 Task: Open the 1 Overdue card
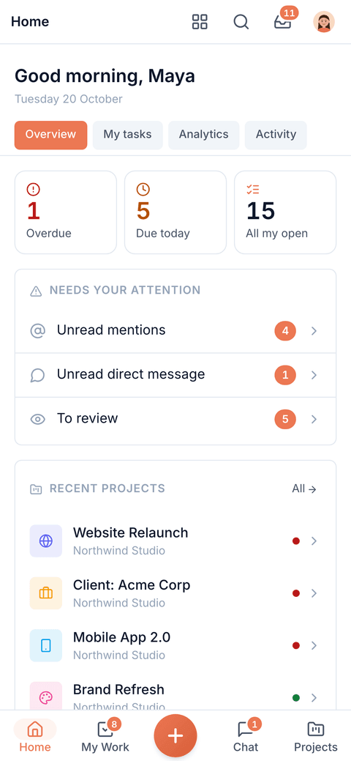point(66,212)
